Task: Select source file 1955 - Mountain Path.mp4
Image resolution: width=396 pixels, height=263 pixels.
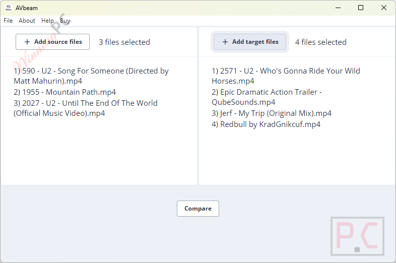Action: 65,92
